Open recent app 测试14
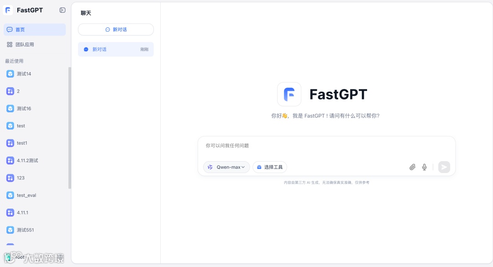Image resolution: width=493 pixels, height=267 pixels. 35,74
